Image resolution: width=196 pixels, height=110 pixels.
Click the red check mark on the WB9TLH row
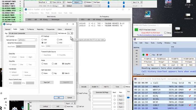tap(190, 90)
